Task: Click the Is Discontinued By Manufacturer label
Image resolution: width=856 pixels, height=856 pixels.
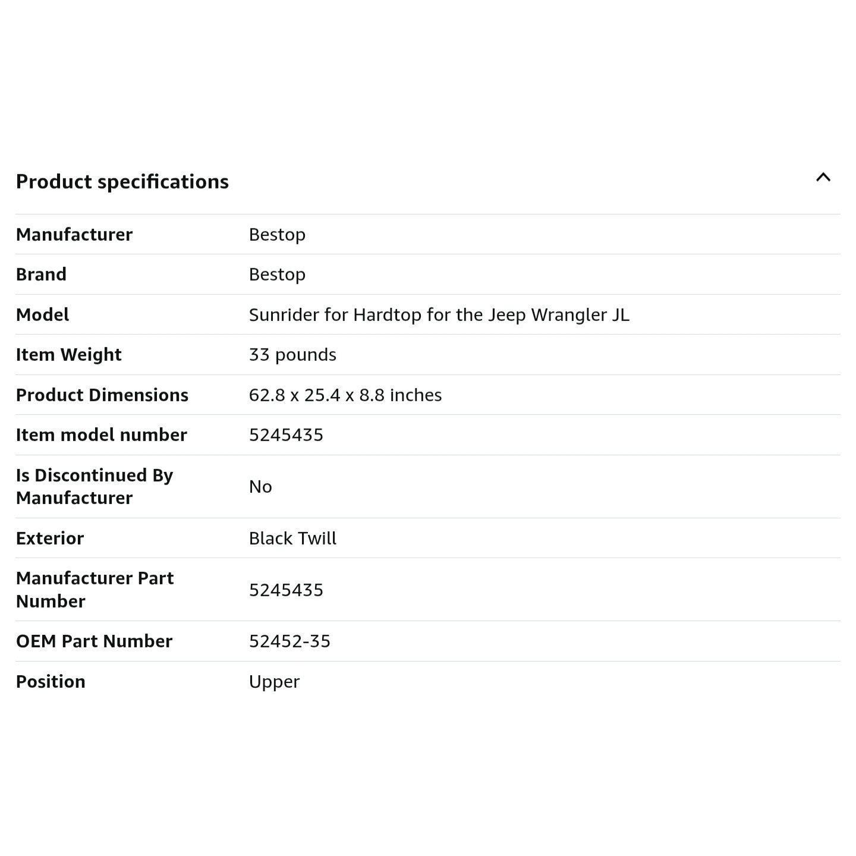Action: [94, 486]
